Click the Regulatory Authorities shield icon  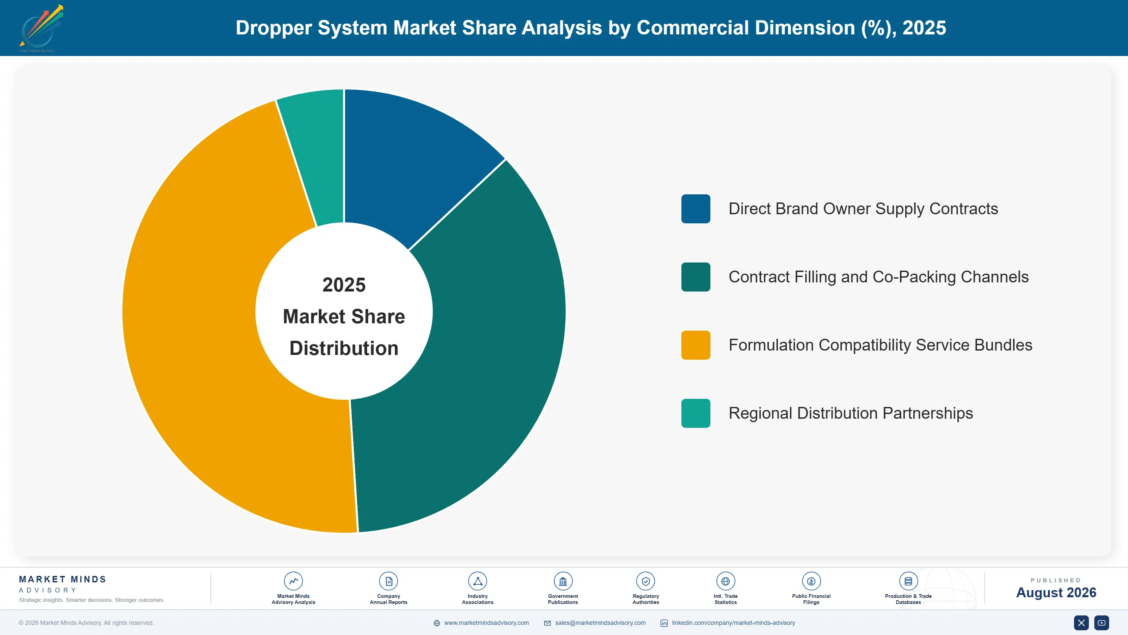click(645, 581)
